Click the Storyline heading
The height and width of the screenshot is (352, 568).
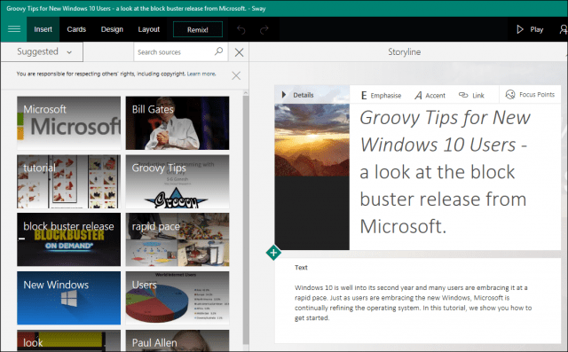[x=405, y=51]
